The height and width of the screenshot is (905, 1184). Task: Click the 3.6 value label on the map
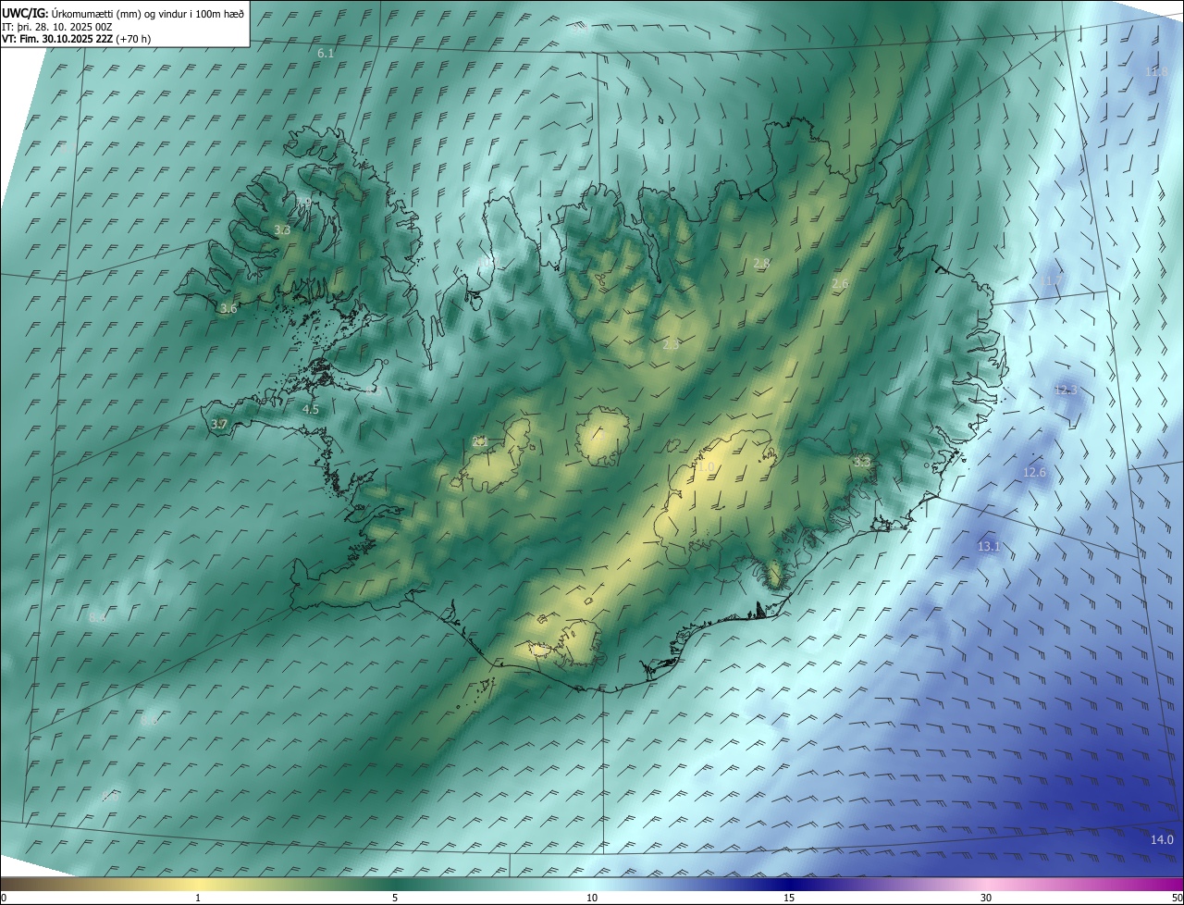(x=228, y=309)
